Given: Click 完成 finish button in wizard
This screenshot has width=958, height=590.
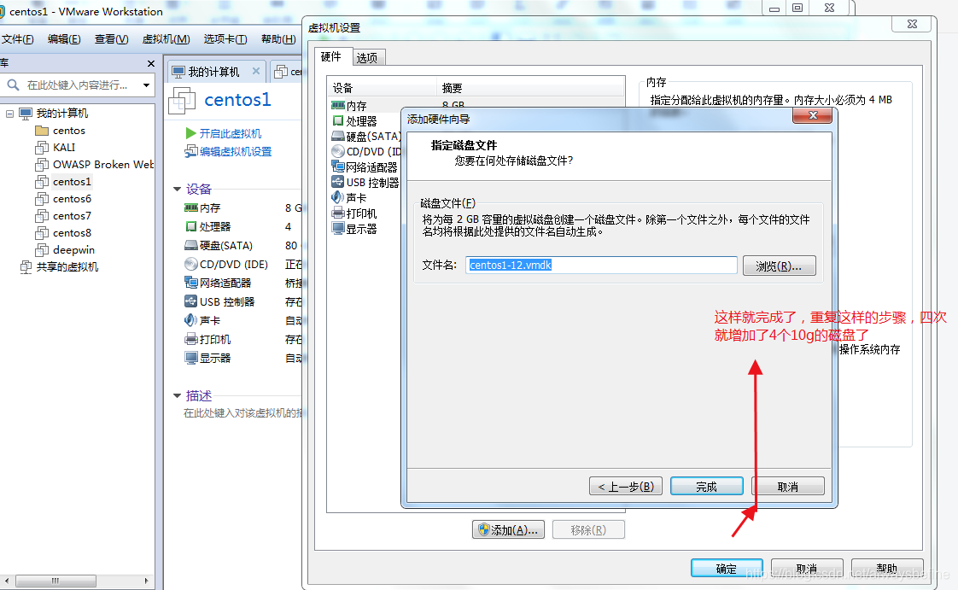Looking at the screenshot, I should pyautogui.click(x=706, y=487).
